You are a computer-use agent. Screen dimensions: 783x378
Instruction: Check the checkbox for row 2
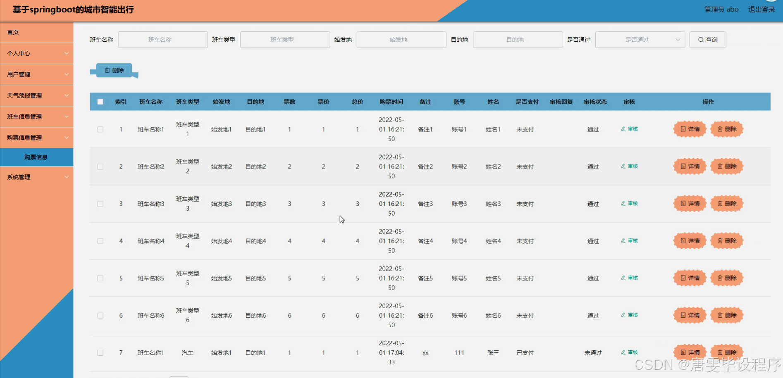[x=100, y=166]
